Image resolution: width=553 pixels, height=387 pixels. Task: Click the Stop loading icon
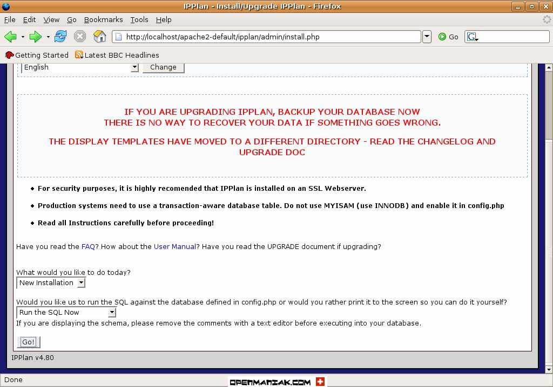pos(80,36)
